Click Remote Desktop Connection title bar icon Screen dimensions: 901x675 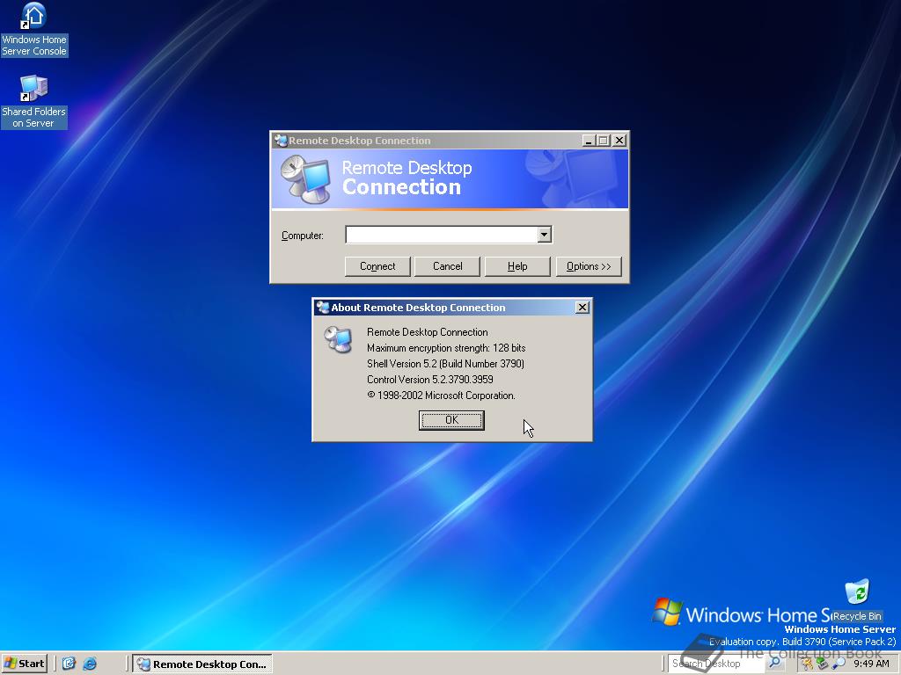click(281, 141)
